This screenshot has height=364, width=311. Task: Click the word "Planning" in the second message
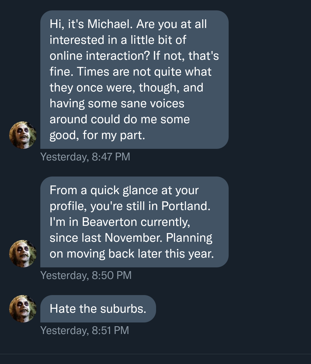(189, 238)
